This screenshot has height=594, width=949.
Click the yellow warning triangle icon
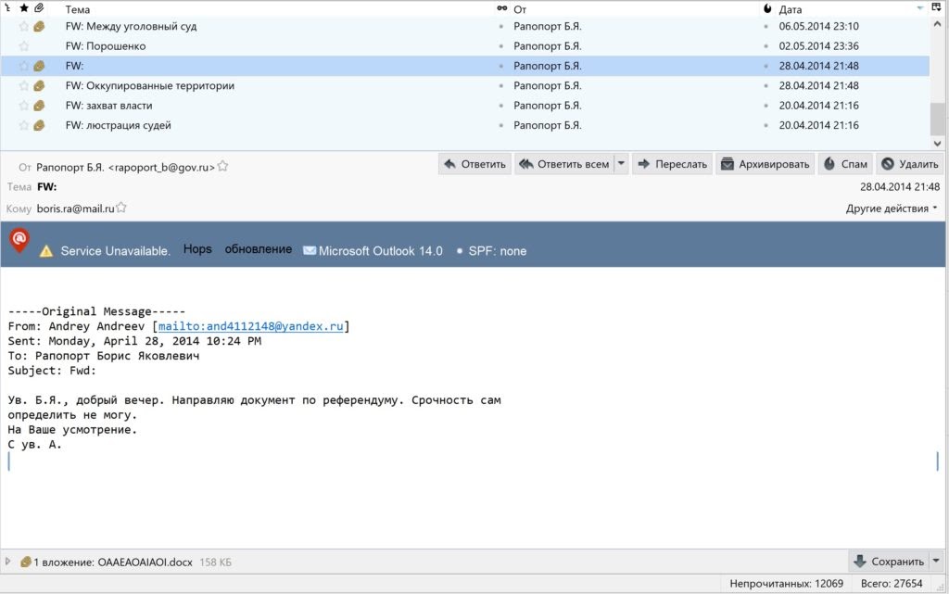[45, 251]
